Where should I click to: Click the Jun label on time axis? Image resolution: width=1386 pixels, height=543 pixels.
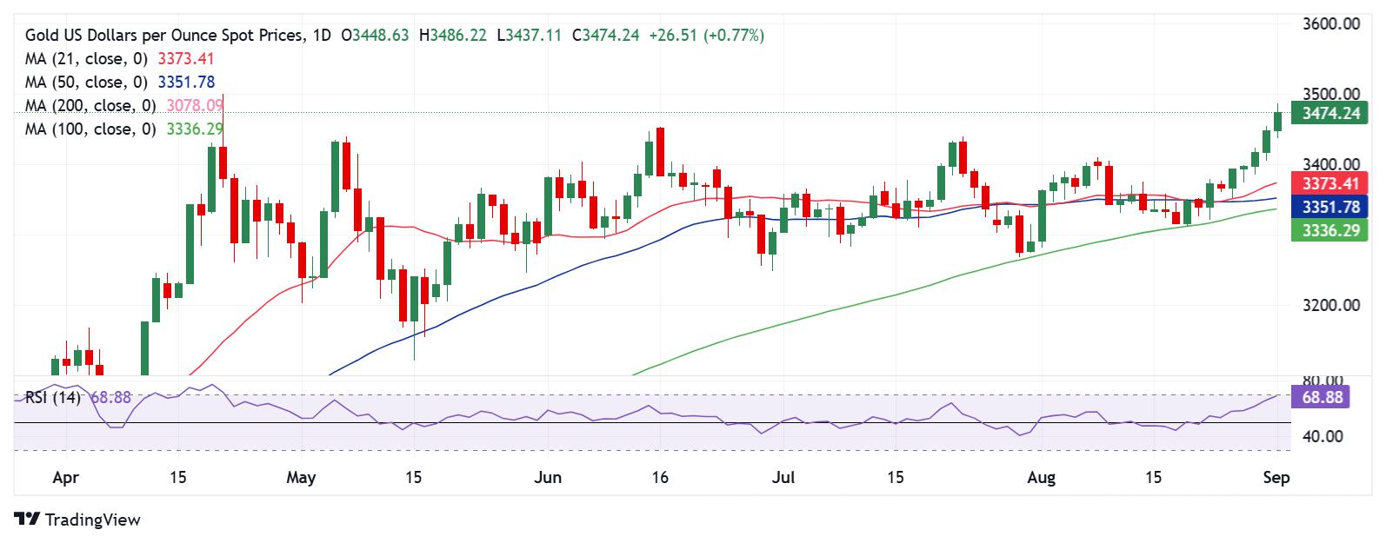point(549,478)
